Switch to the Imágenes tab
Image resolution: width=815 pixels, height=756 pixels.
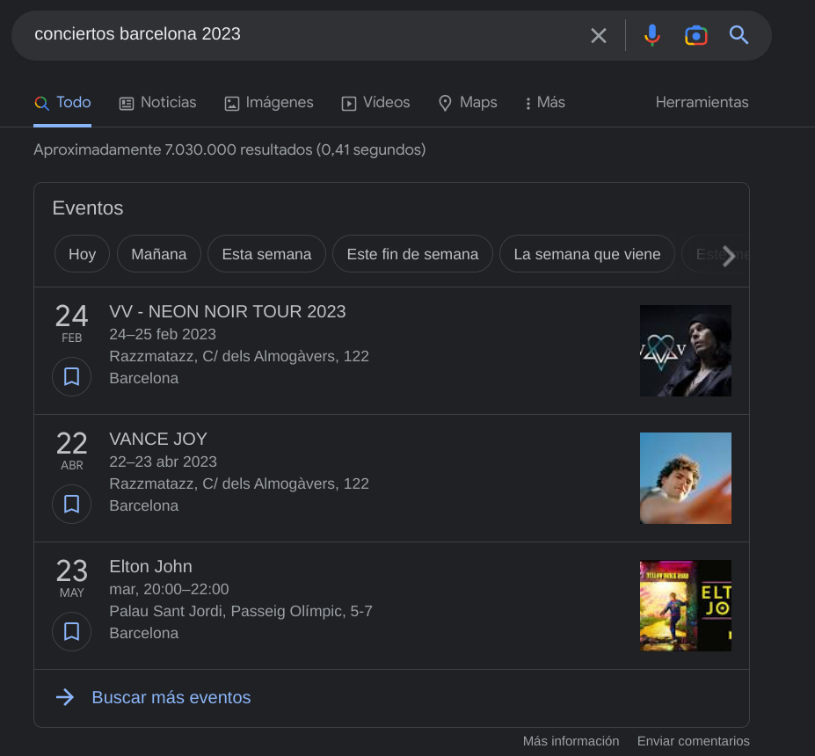(x=269, y=102)
